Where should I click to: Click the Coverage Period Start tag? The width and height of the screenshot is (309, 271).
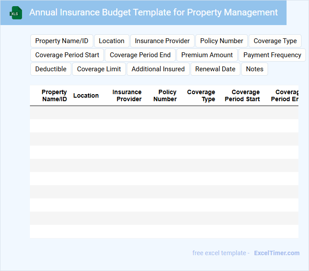67,55
